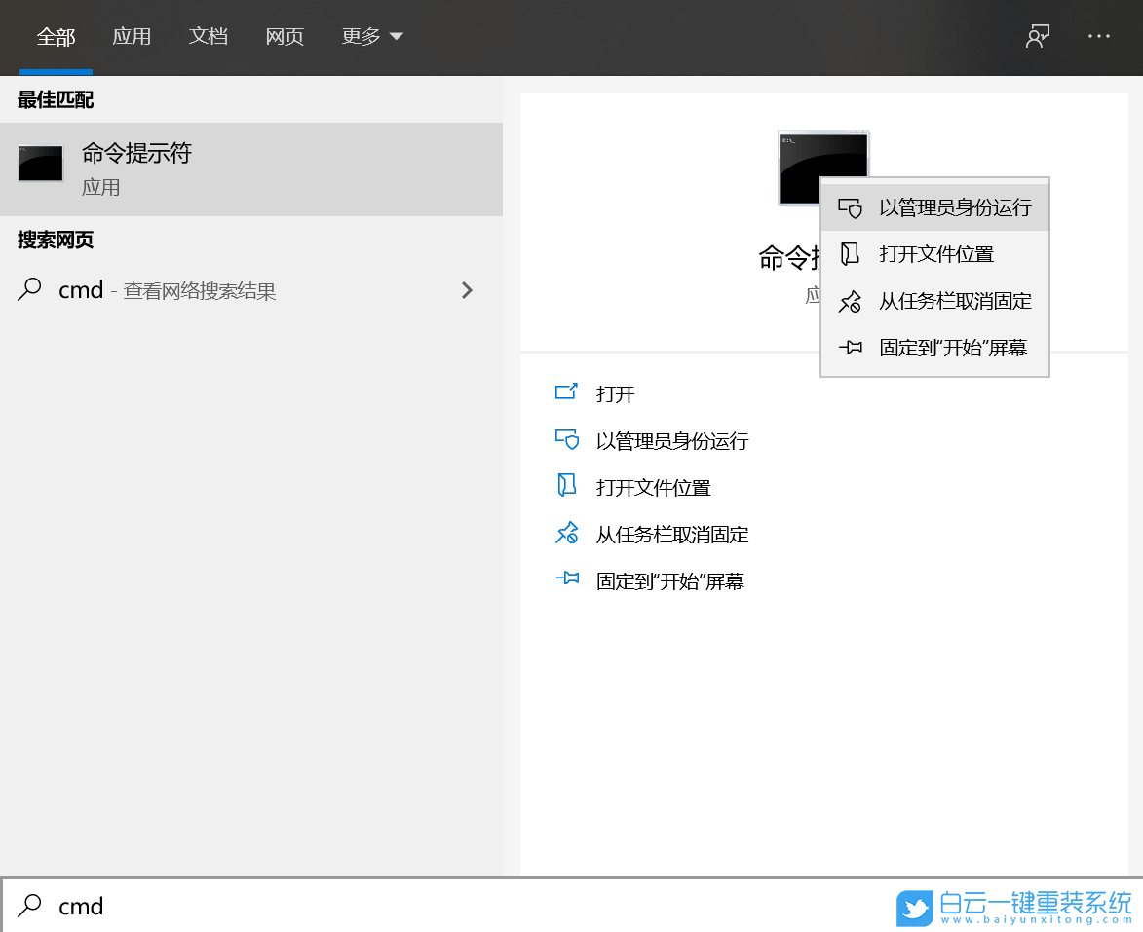Click the 固定到开始屏幕 pin icon in panel
The image size is (1143, 932).
(568, 580)
